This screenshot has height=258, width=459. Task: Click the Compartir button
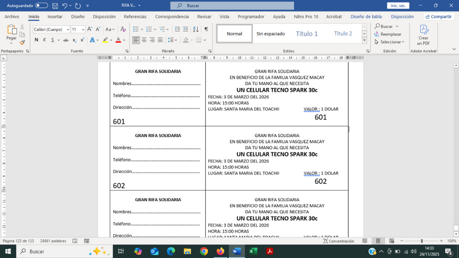(x=439, y=17)
